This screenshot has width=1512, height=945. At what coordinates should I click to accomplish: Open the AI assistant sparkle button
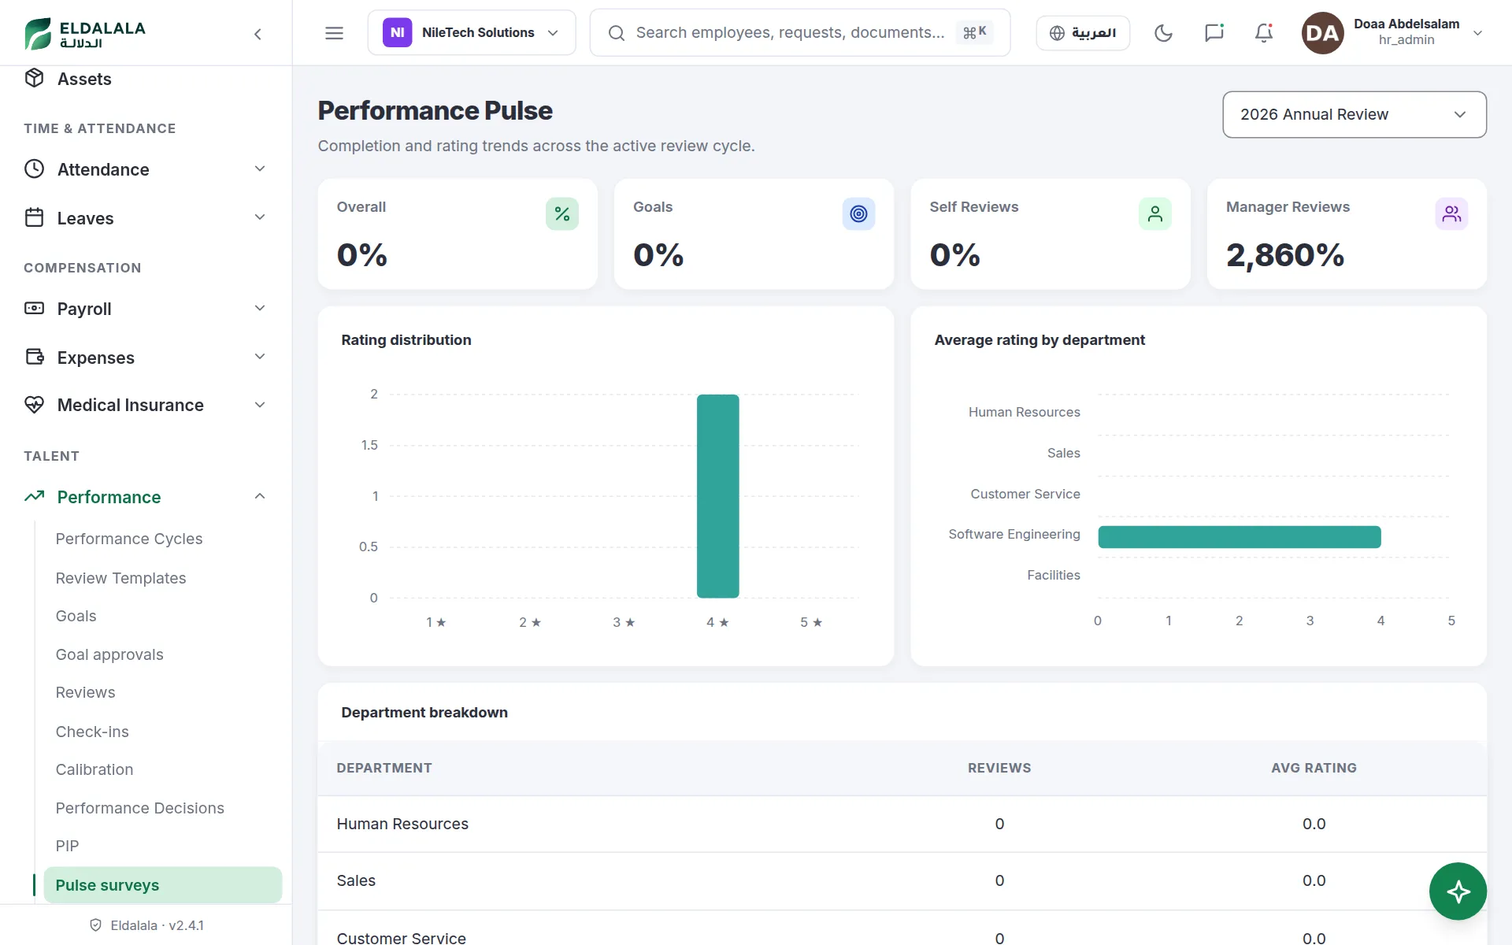point(1458,891)
